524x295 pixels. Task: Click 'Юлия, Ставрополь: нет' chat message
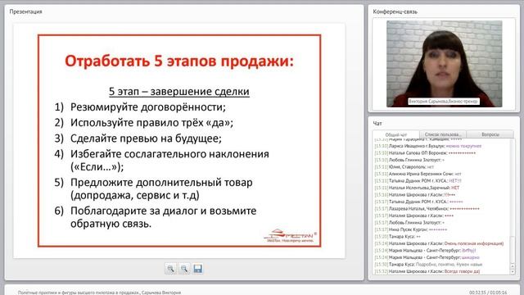[x=404, y=167]
